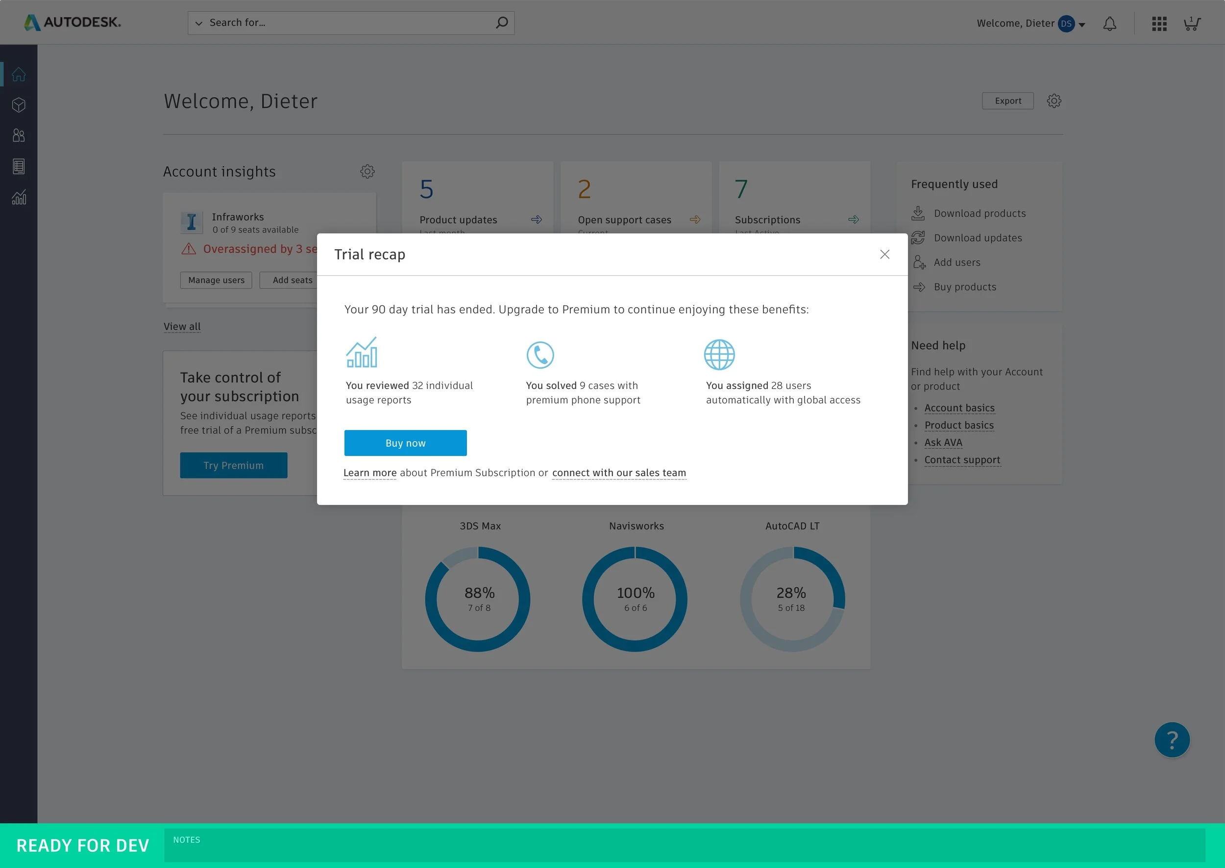The width and height of the screenshot is (1225, 868).
Task: Open the apps grid icon
Action: tap(1159, 24)
